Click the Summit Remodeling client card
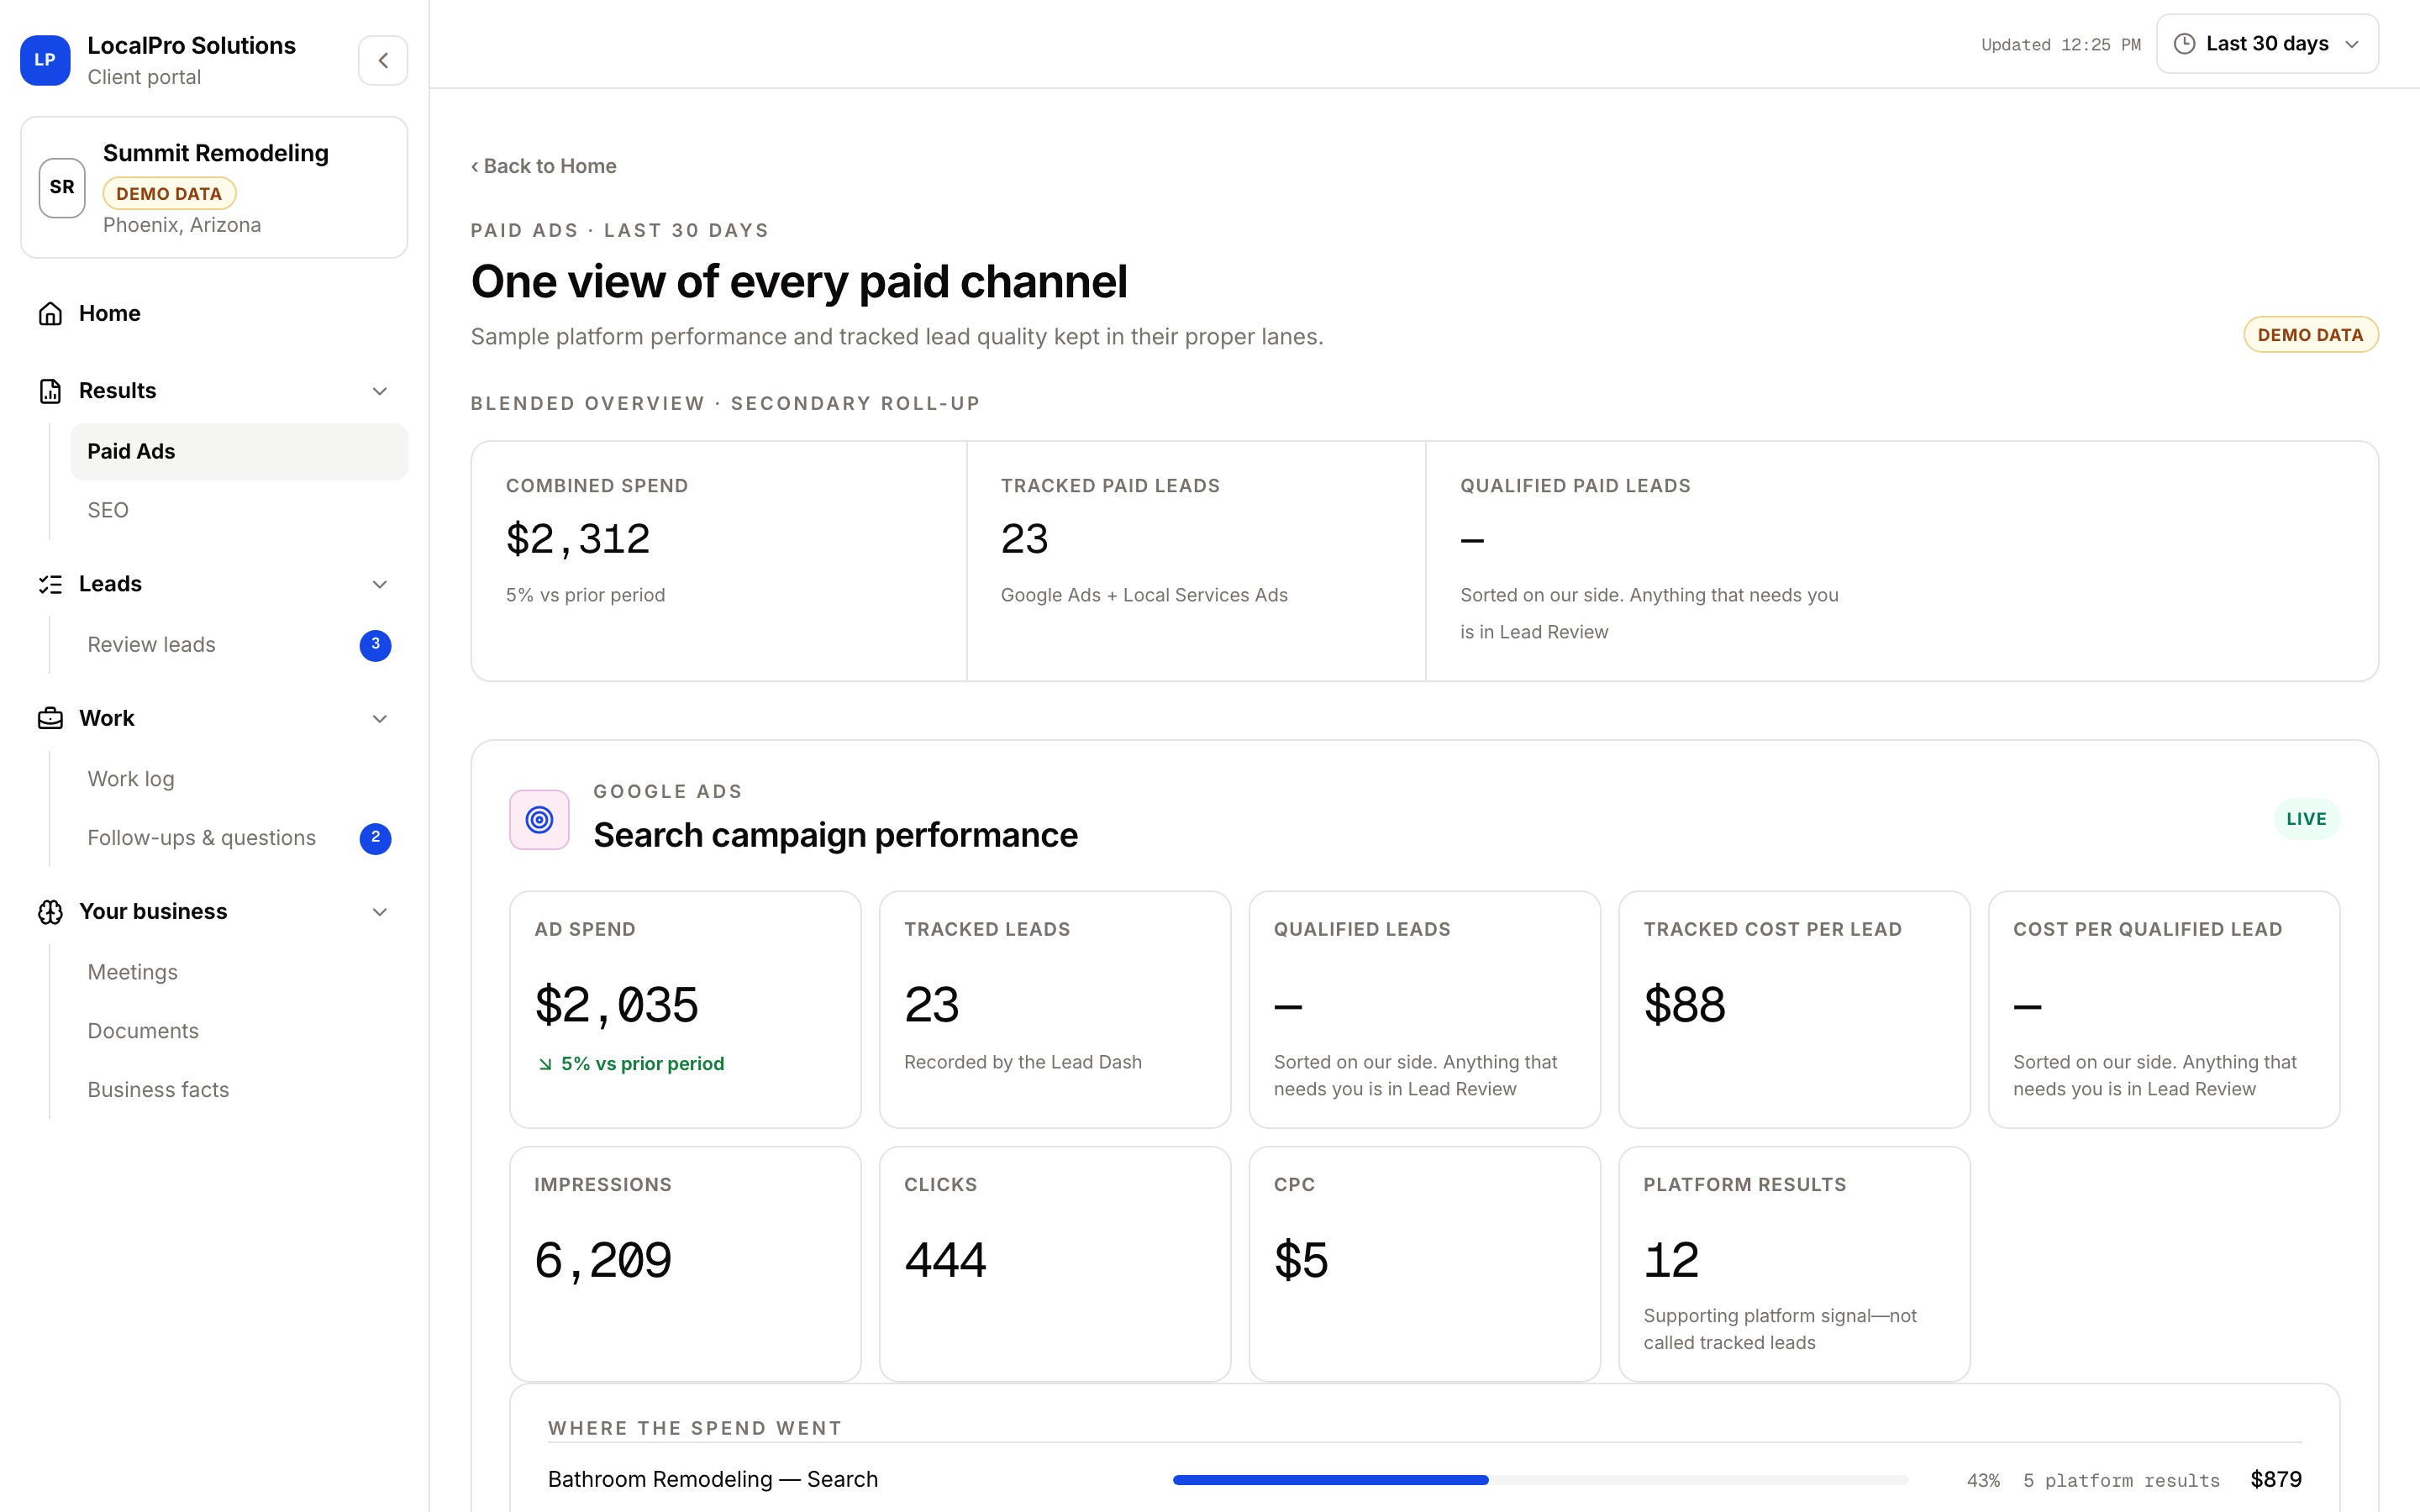Viewport: 2420px width, 1512px height. (214, 187)
